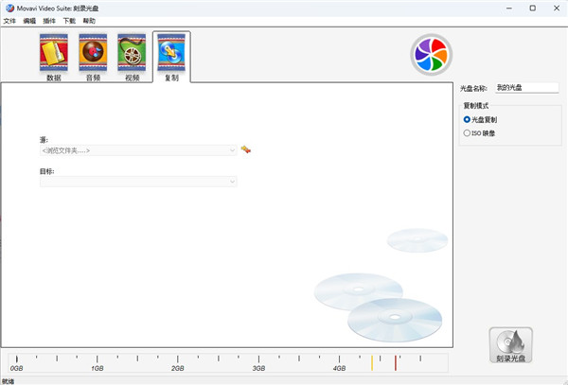568x385 pixels.
Task: Click the Movavi colorful pinwheel logo
Action: 431,55
